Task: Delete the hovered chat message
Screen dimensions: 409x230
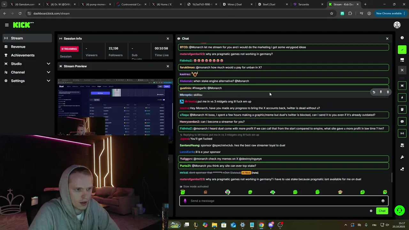Action: (x=388, y=92)
